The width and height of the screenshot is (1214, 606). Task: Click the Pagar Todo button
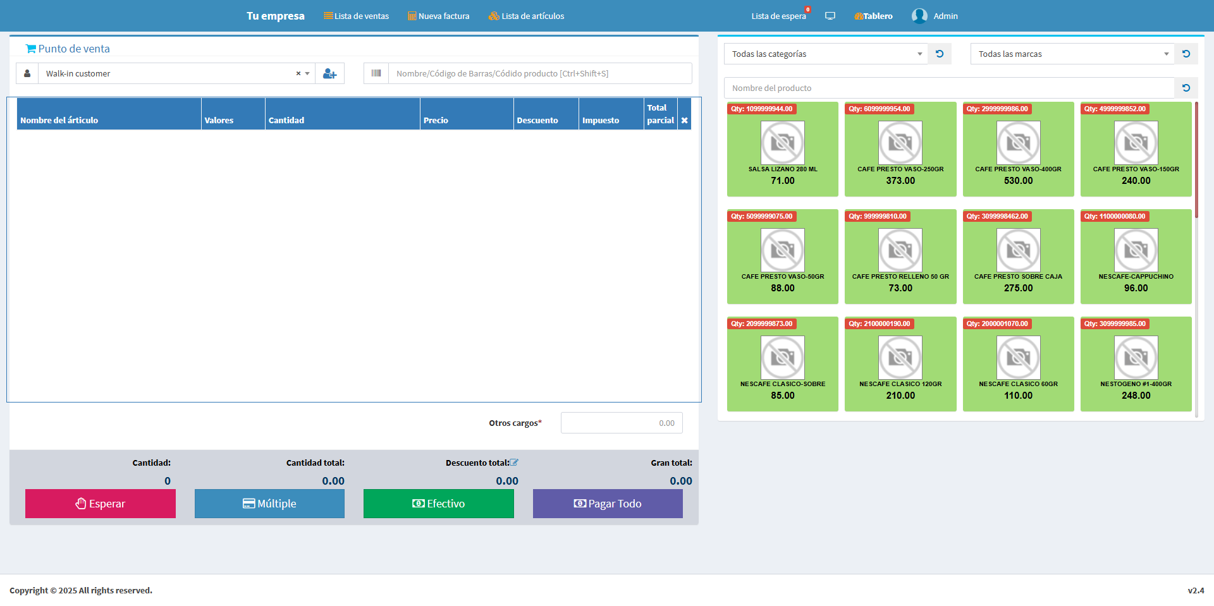pos(608,504)
